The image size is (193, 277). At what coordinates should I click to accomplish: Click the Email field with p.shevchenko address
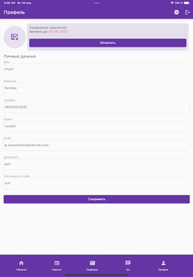(x=96, y=145)
